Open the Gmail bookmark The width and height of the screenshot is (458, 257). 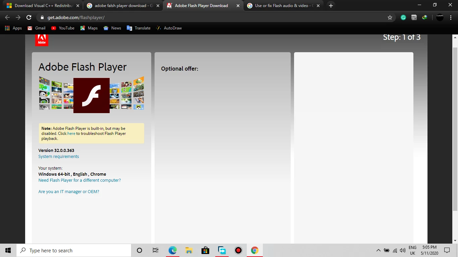click(37, 28)
